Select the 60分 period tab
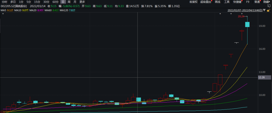This screenshot has width=272, height=113. pos(55,2)
